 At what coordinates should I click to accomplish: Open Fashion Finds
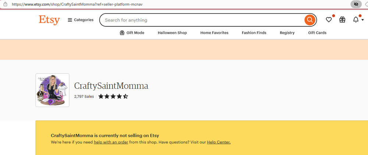pos(254,33)
